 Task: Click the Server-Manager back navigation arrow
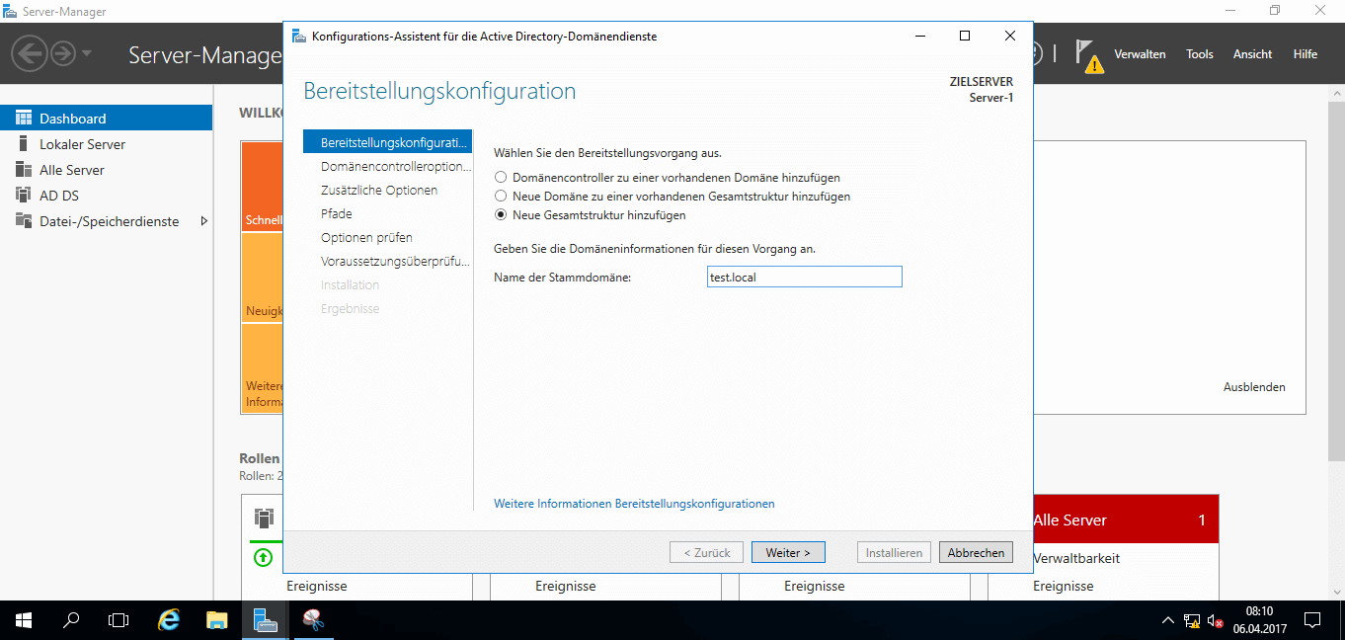tap(30, 53)
